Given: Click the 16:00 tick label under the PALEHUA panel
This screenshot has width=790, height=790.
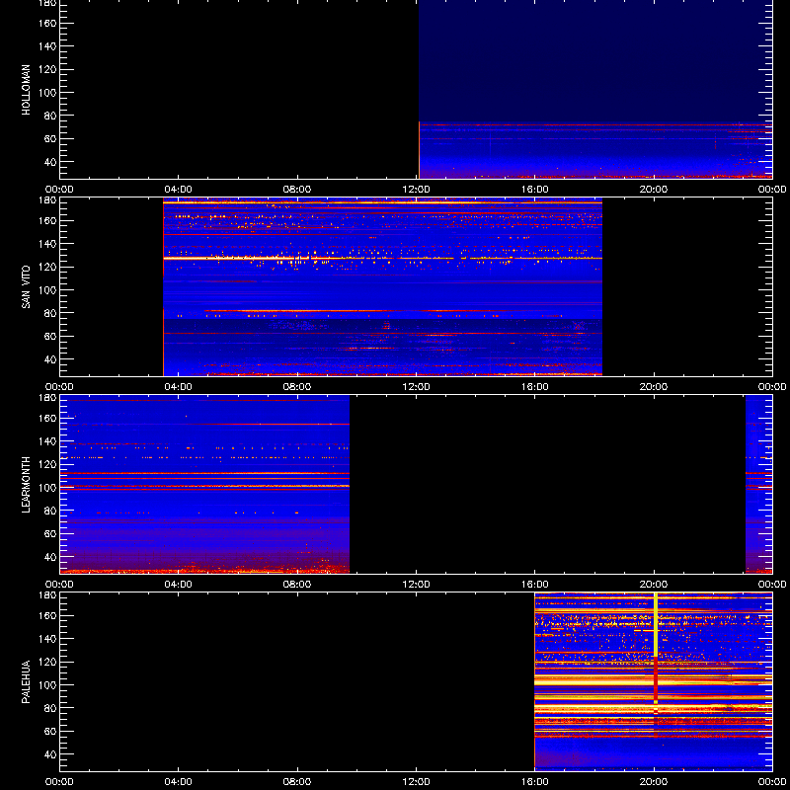Looking at the screenshot, I should [535, 782].
